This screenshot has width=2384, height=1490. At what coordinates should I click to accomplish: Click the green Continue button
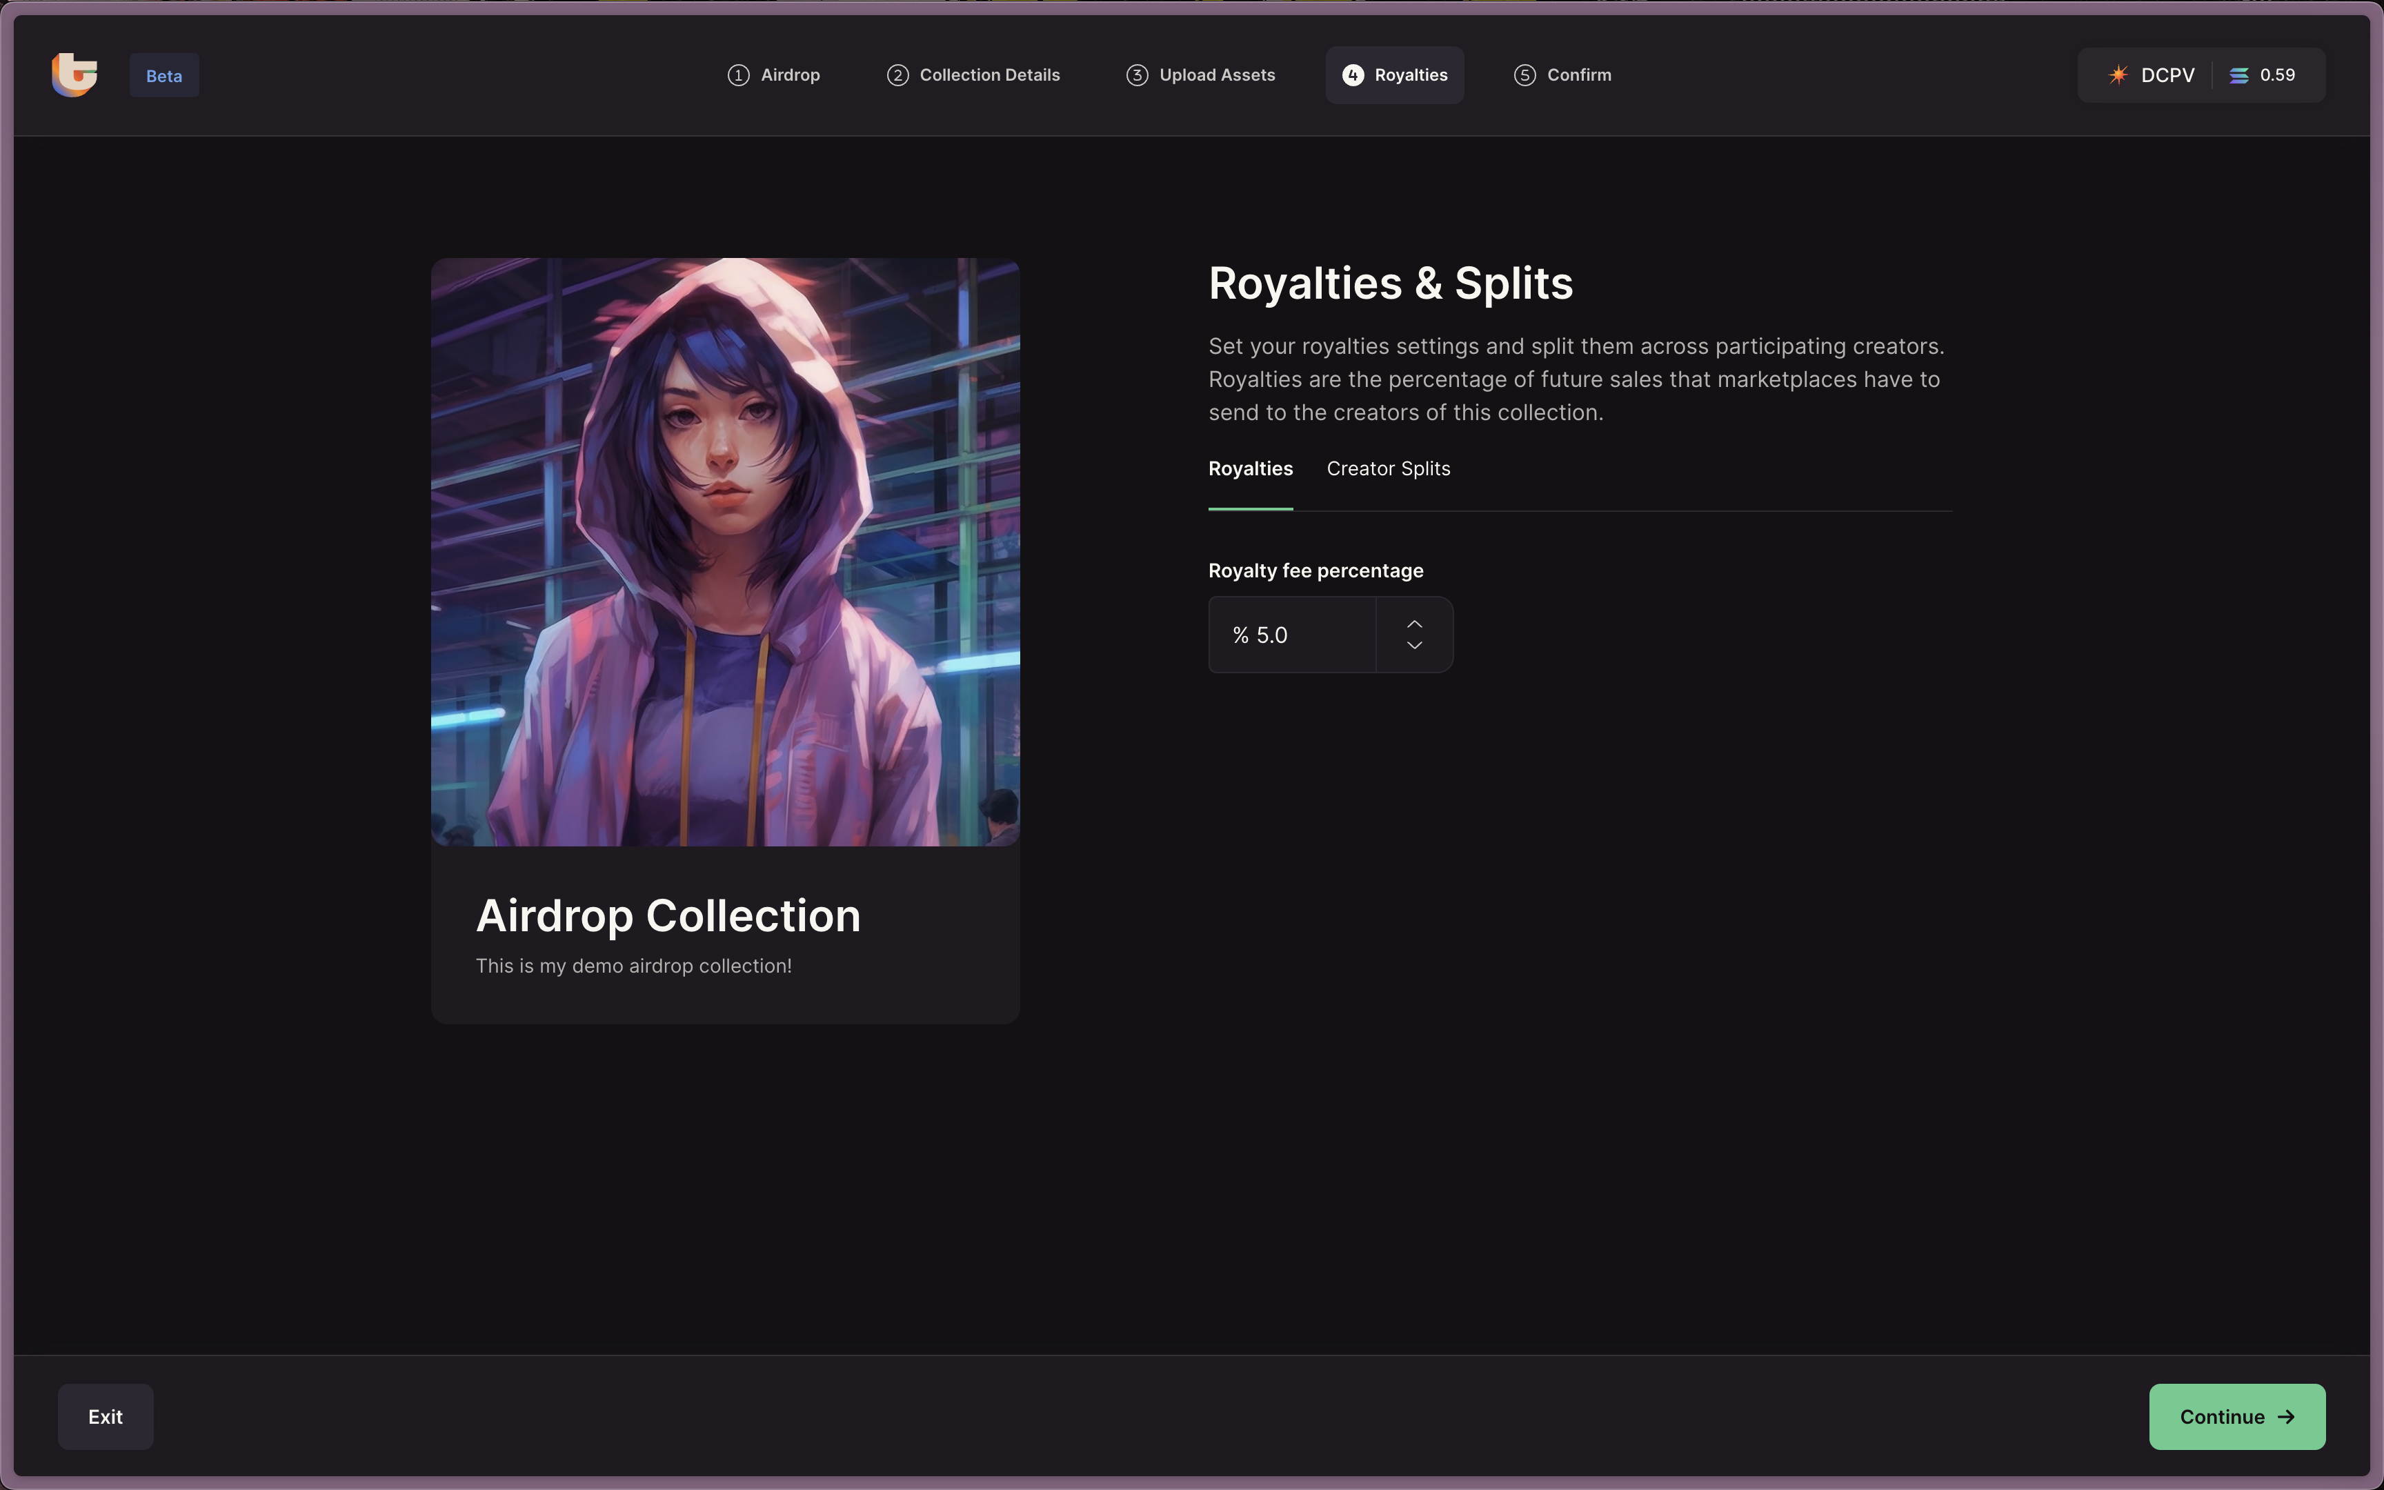[2236, 1416]
